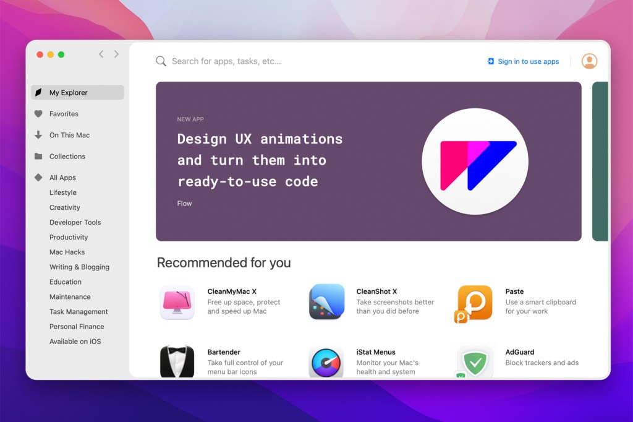Minimize window with yellow button
This screenshot has height=422, width=633.
point(51,54)
